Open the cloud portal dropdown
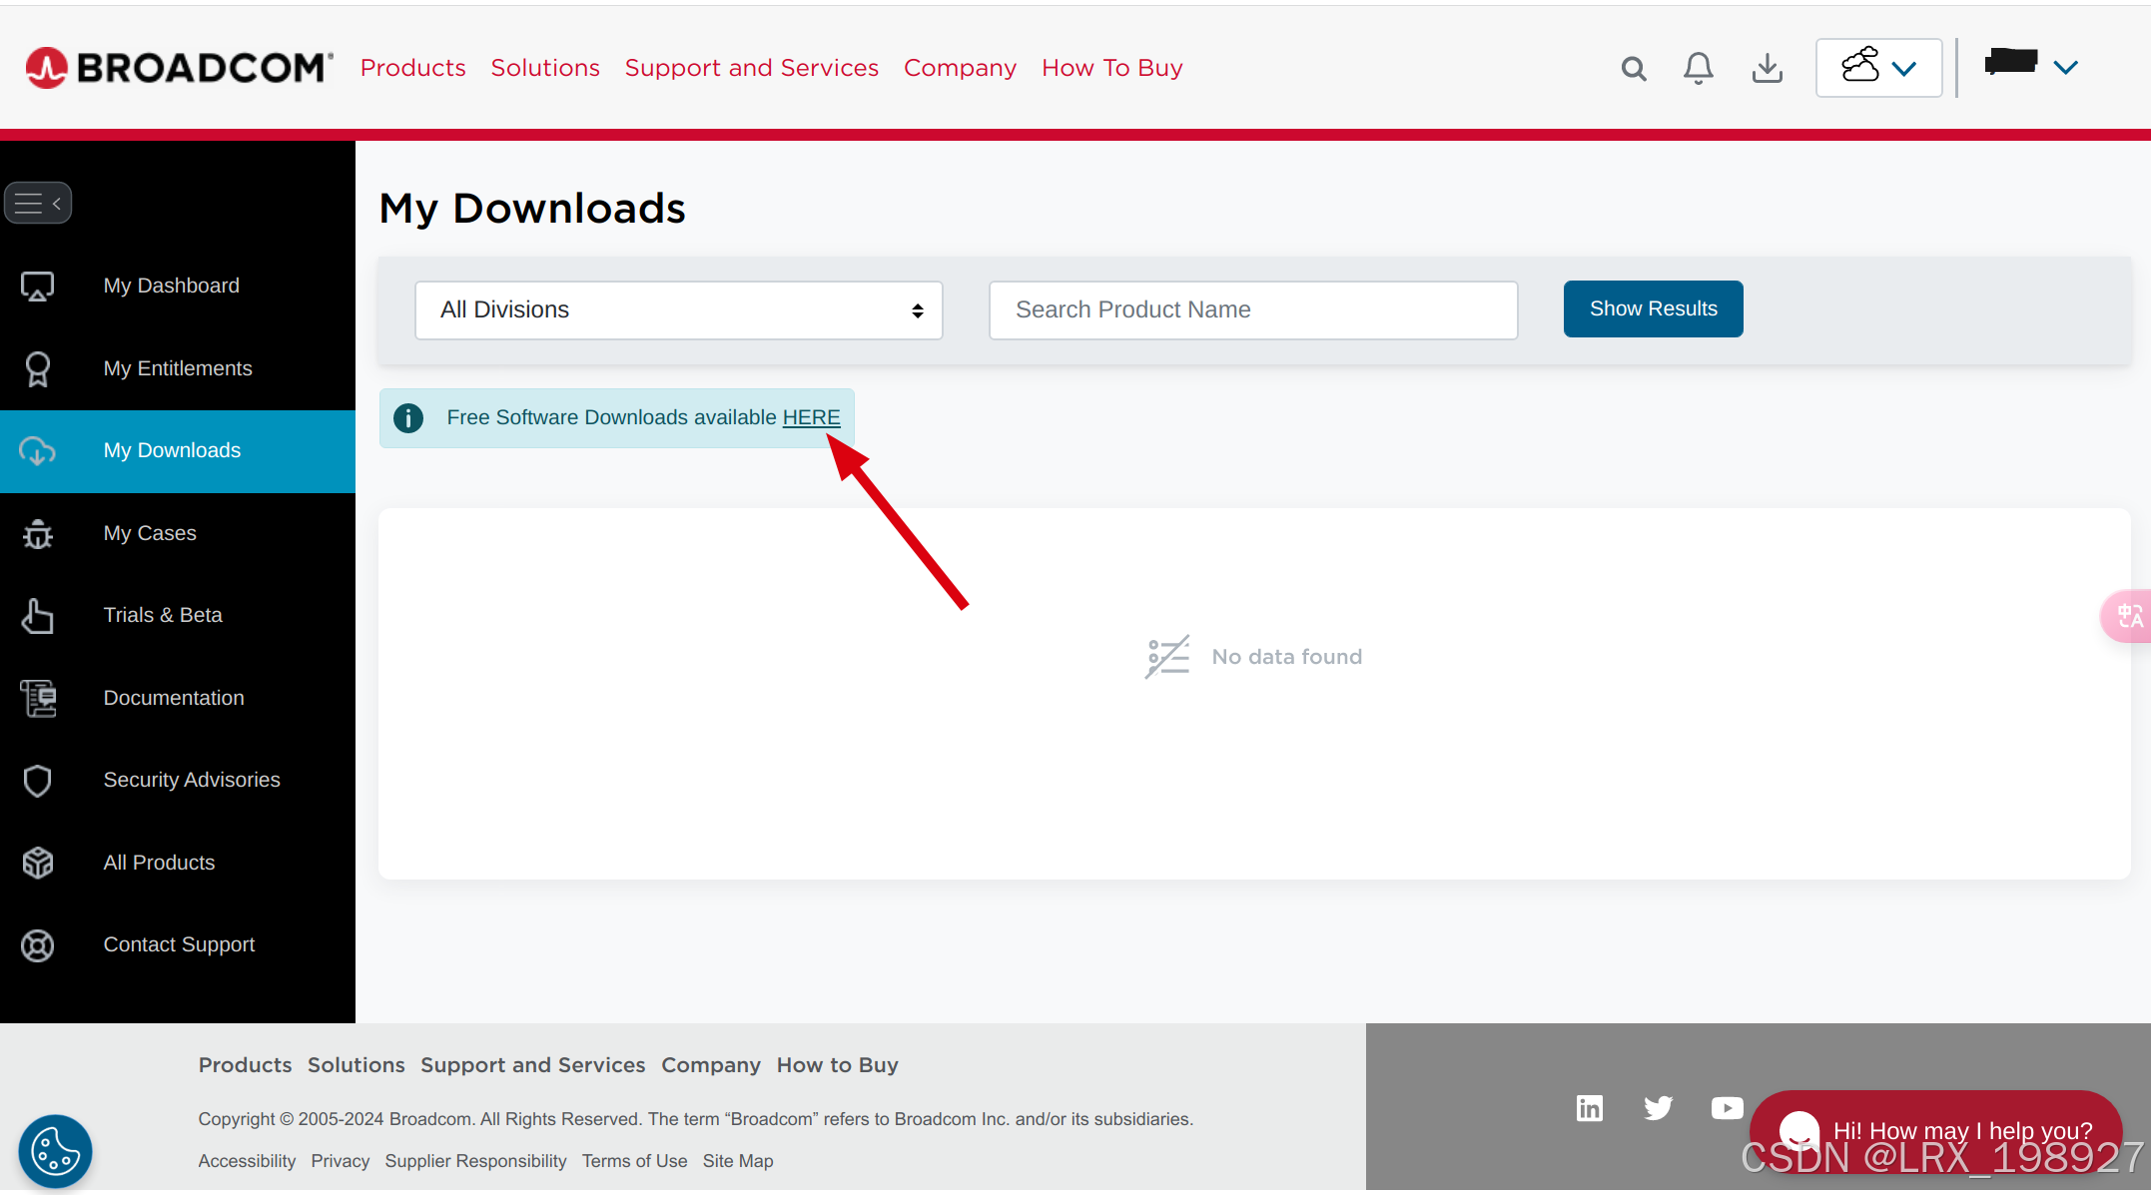The width and height of the screenshot is (2151, 1195). pyautogui.click(x=1878, y=68)
